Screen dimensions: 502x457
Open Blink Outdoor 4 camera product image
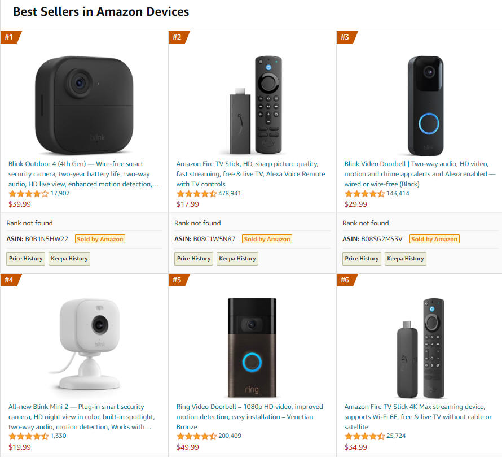tap(84, 106)
